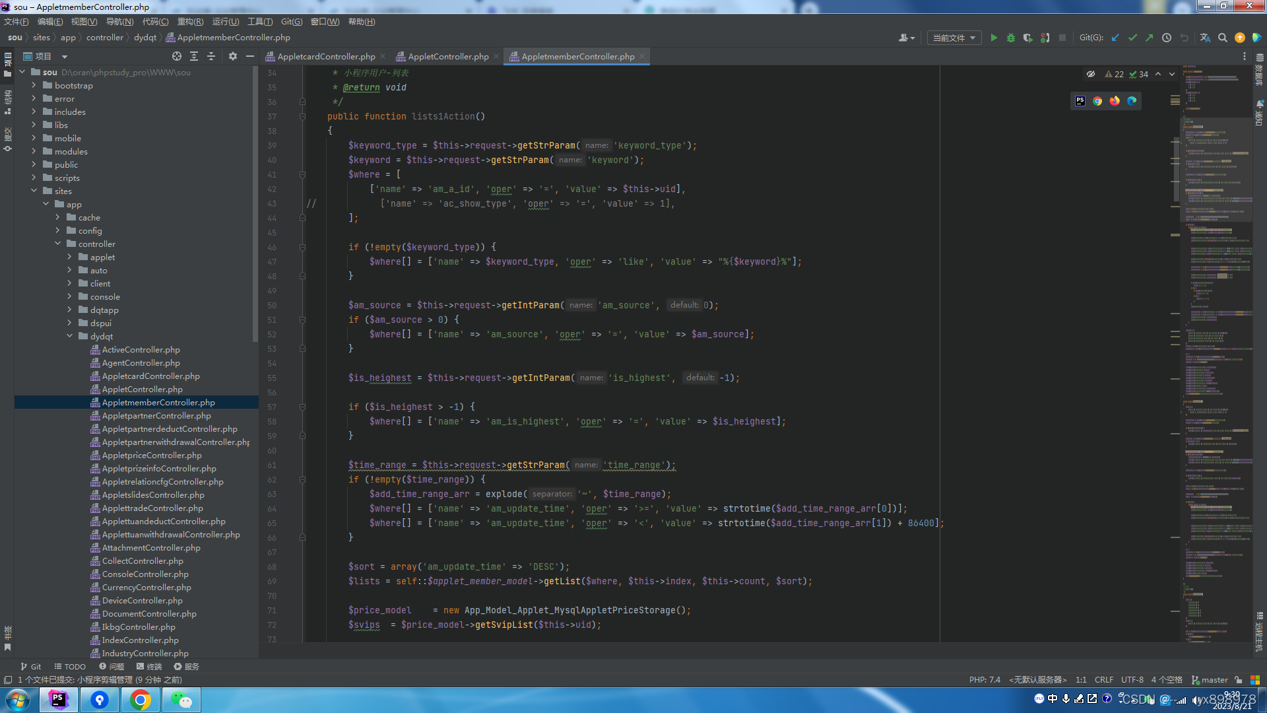Open in Firefox browser icon
1267x713 pixels.
1115,101
